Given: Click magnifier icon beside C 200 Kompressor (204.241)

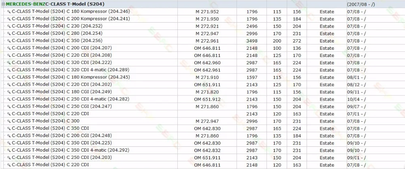Looking at the screenshot, I should (9, 19).
